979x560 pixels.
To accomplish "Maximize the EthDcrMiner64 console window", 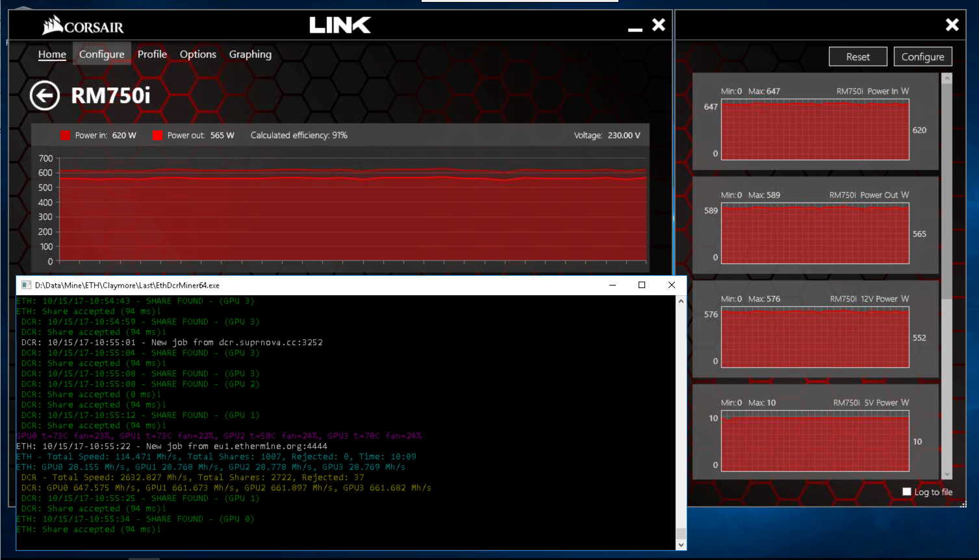I will click(642, 285).
